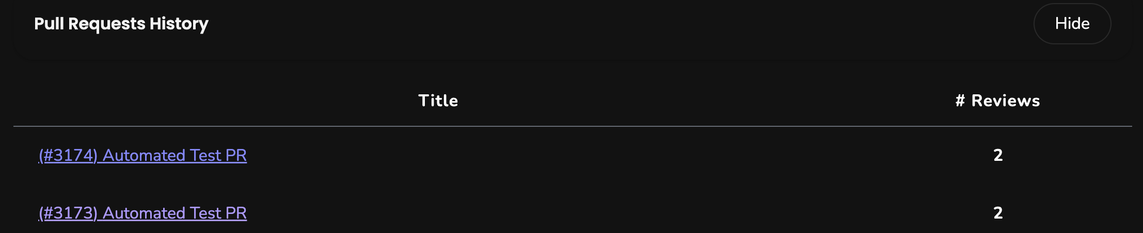Click "Automated Test PR" text in the first row

(x=174, y=155)
